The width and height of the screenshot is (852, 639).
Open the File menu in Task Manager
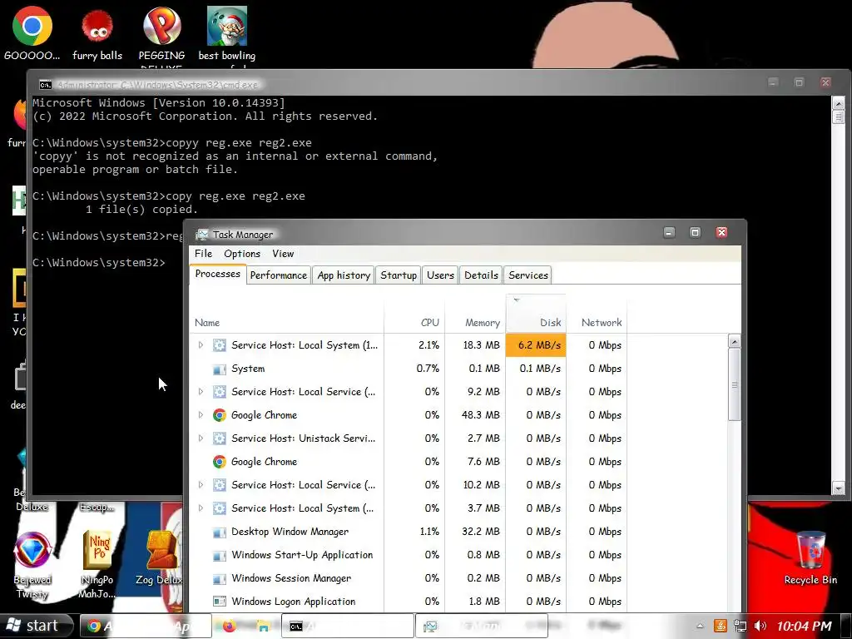(x=203, y=254)
